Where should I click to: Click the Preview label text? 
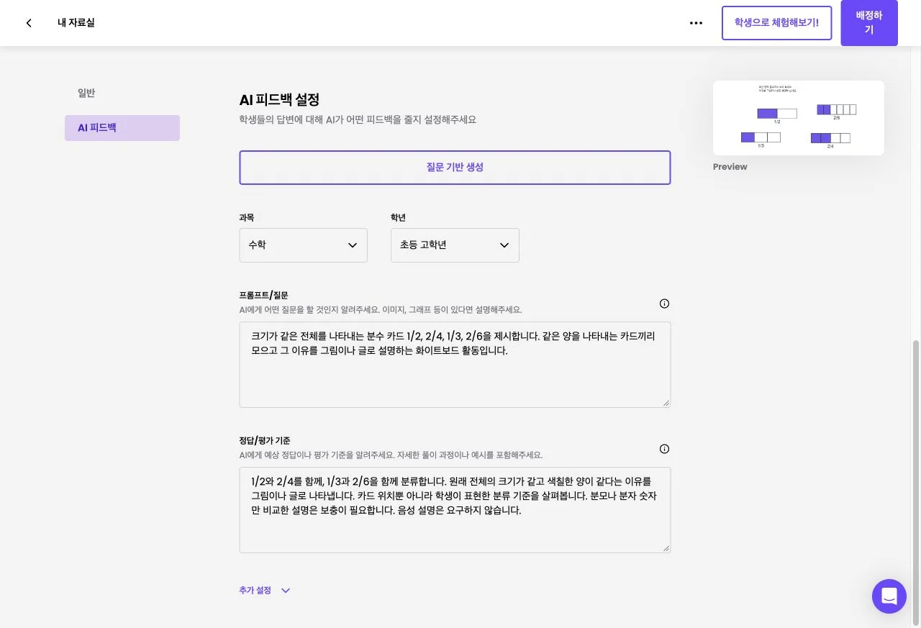[x=730, y=167]
